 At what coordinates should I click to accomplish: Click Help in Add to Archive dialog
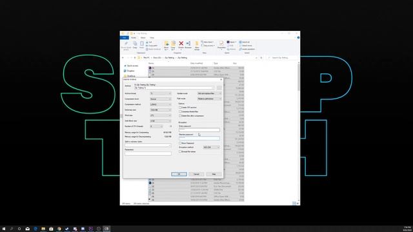(214, 174)
